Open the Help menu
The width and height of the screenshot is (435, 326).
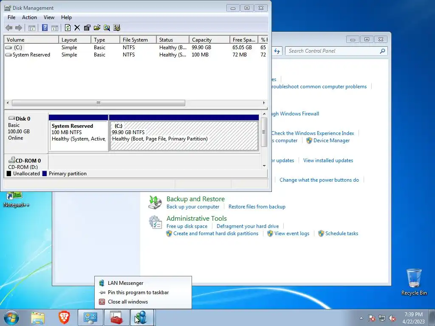tap(66, 17)
